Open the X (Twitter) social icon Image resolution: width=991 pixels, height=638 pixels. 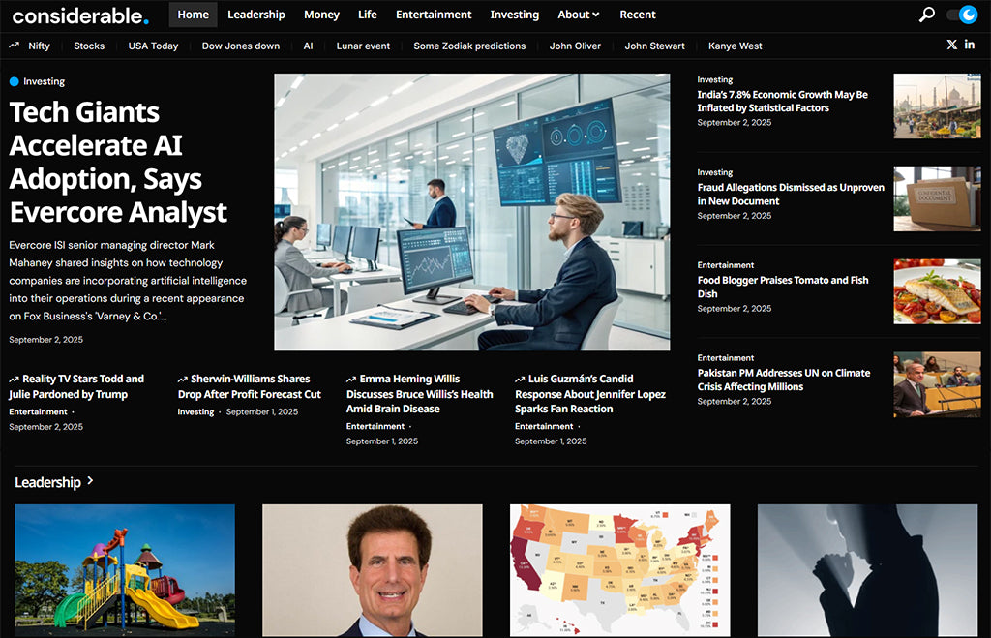pos(952,45)
